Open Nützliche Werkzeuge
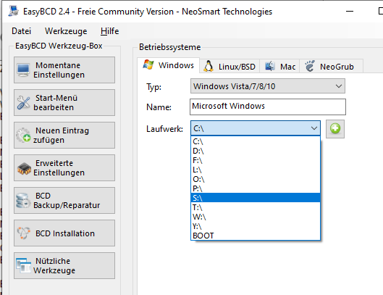The height and width of the screenshot is (295, 383). click(64, 266)
